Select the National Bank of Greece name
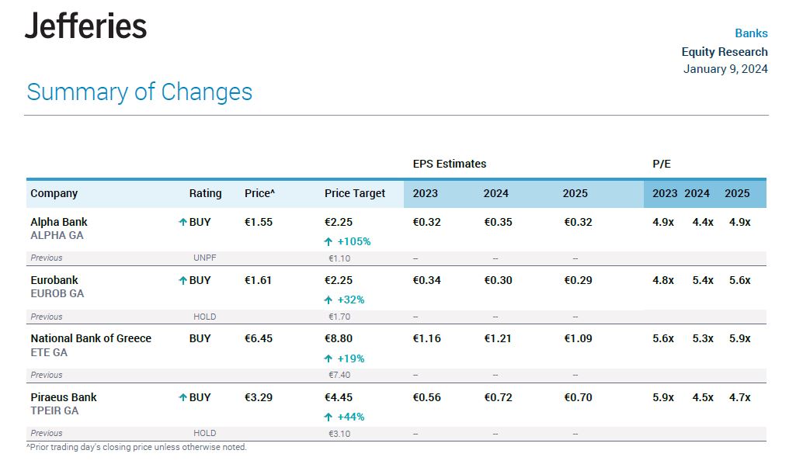796x464 pixels. (x=91, y=338)
